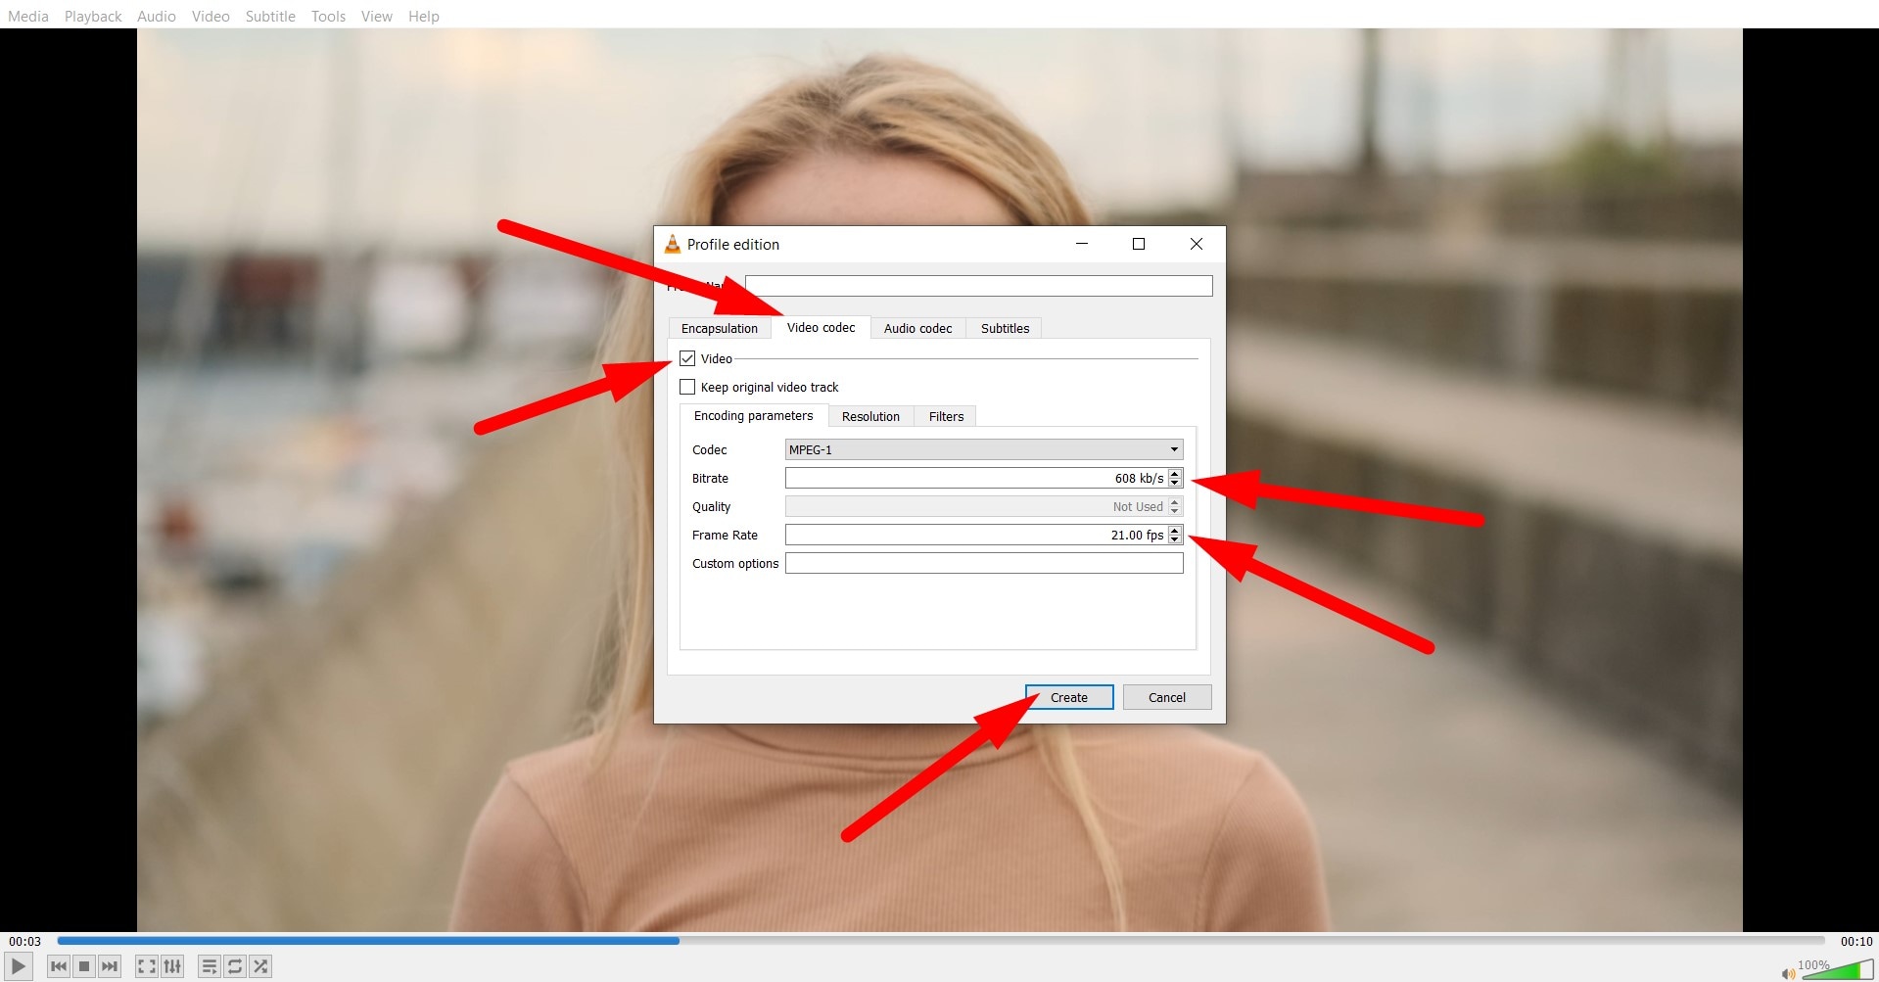
Task: Open the Playback menu
Action: (x=93, y=16)
